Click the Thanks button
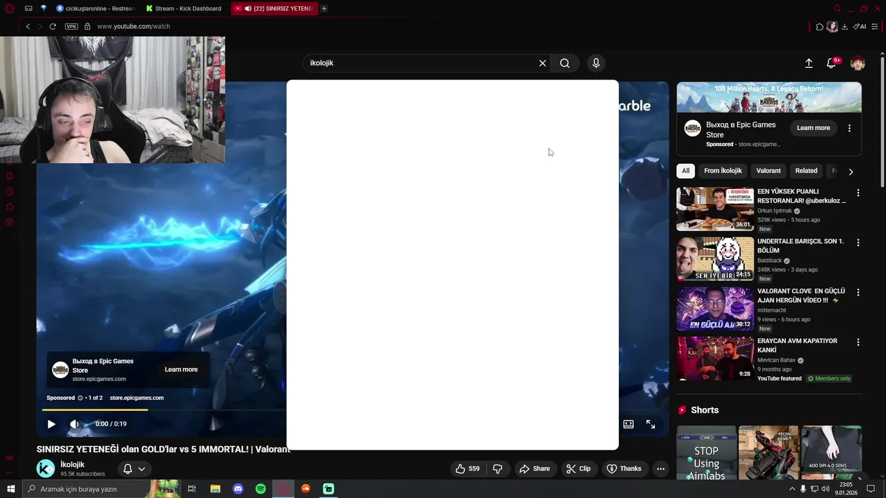886x498 pixels. (624, 468)
